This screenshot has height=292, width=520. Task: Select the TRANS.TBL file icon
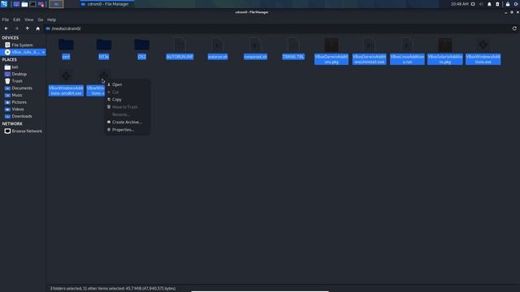tap(293, 45)
